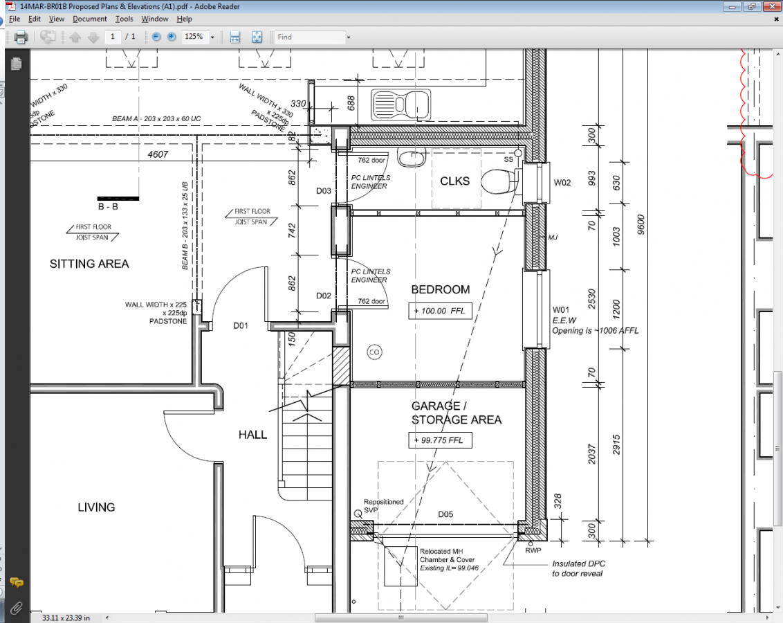Go to next page with the down arrow
This screenshot has width=783, height=623.
pyautogui.click(x=93, y=37)
